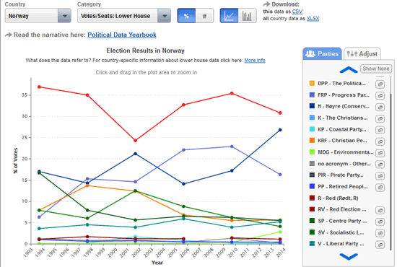Toggle absolute number display mode
This screenshot has width=397, height=267.
pos(204,16)
